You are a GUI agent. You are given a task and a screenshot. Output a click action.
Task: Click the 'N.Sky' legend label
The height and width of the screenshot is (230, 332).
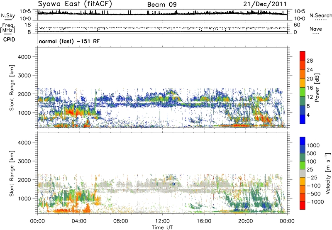click(x=8, y=15)
